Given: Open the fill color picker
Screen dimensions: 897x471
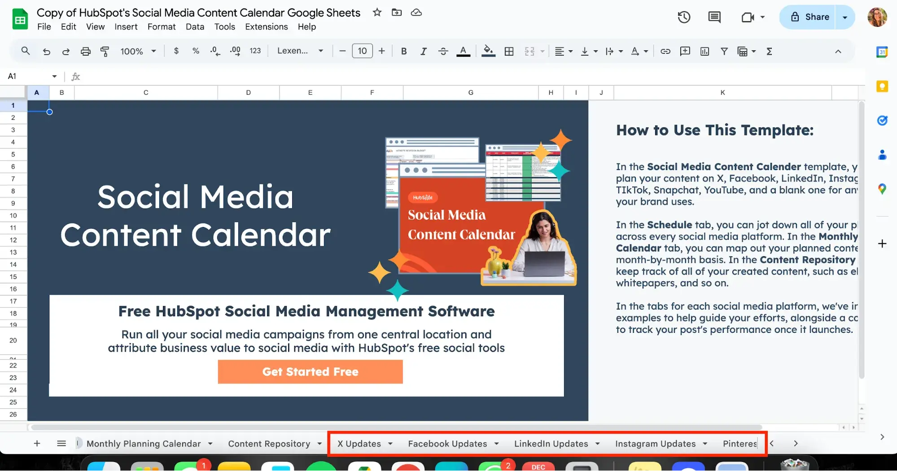Looking at the screenshot, I should 489,51.
